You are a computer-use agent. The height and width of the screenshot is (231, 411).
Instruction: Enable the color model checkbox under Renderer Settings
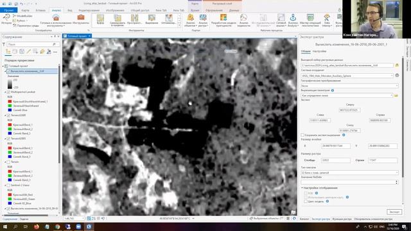pos(306,201)
